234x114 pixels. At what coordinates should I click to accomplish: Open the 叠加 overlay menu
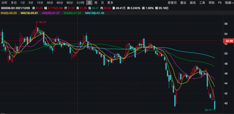(x=183, y=2)
